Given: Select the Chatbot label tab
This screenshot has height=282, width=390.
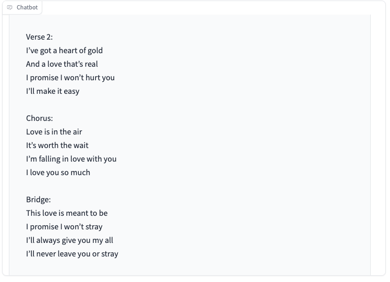Looking at the screenshot, I should pyautogui.click(x=22, y=7).
